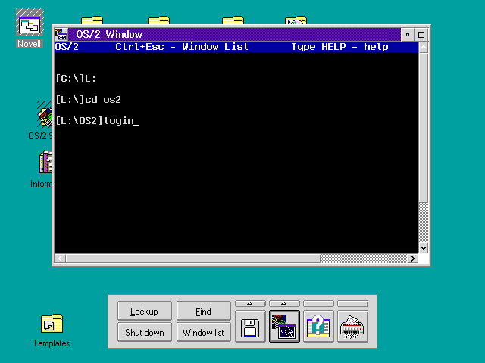Click the '[L:\]cd os2' line
This screenshot has height=363, width=485.
point(88,100)
